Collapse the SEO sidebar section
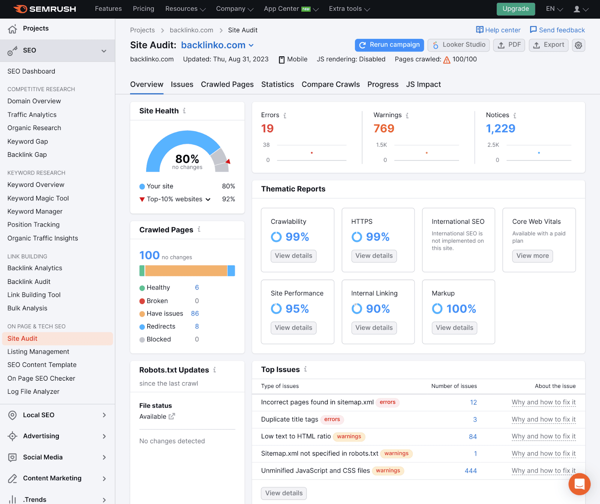Viewport: 600px width, 504px height. click(x=104, y=51)
